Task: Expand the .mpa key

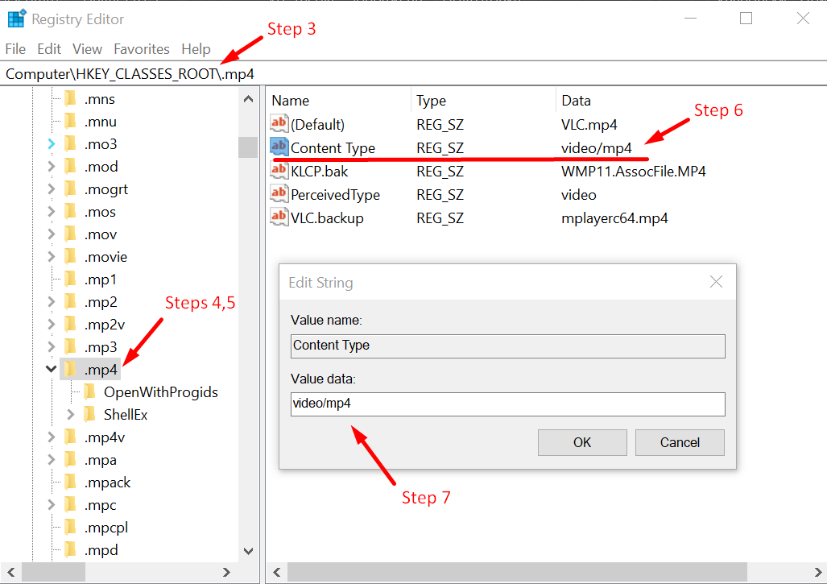Action: tap(52, 459)
